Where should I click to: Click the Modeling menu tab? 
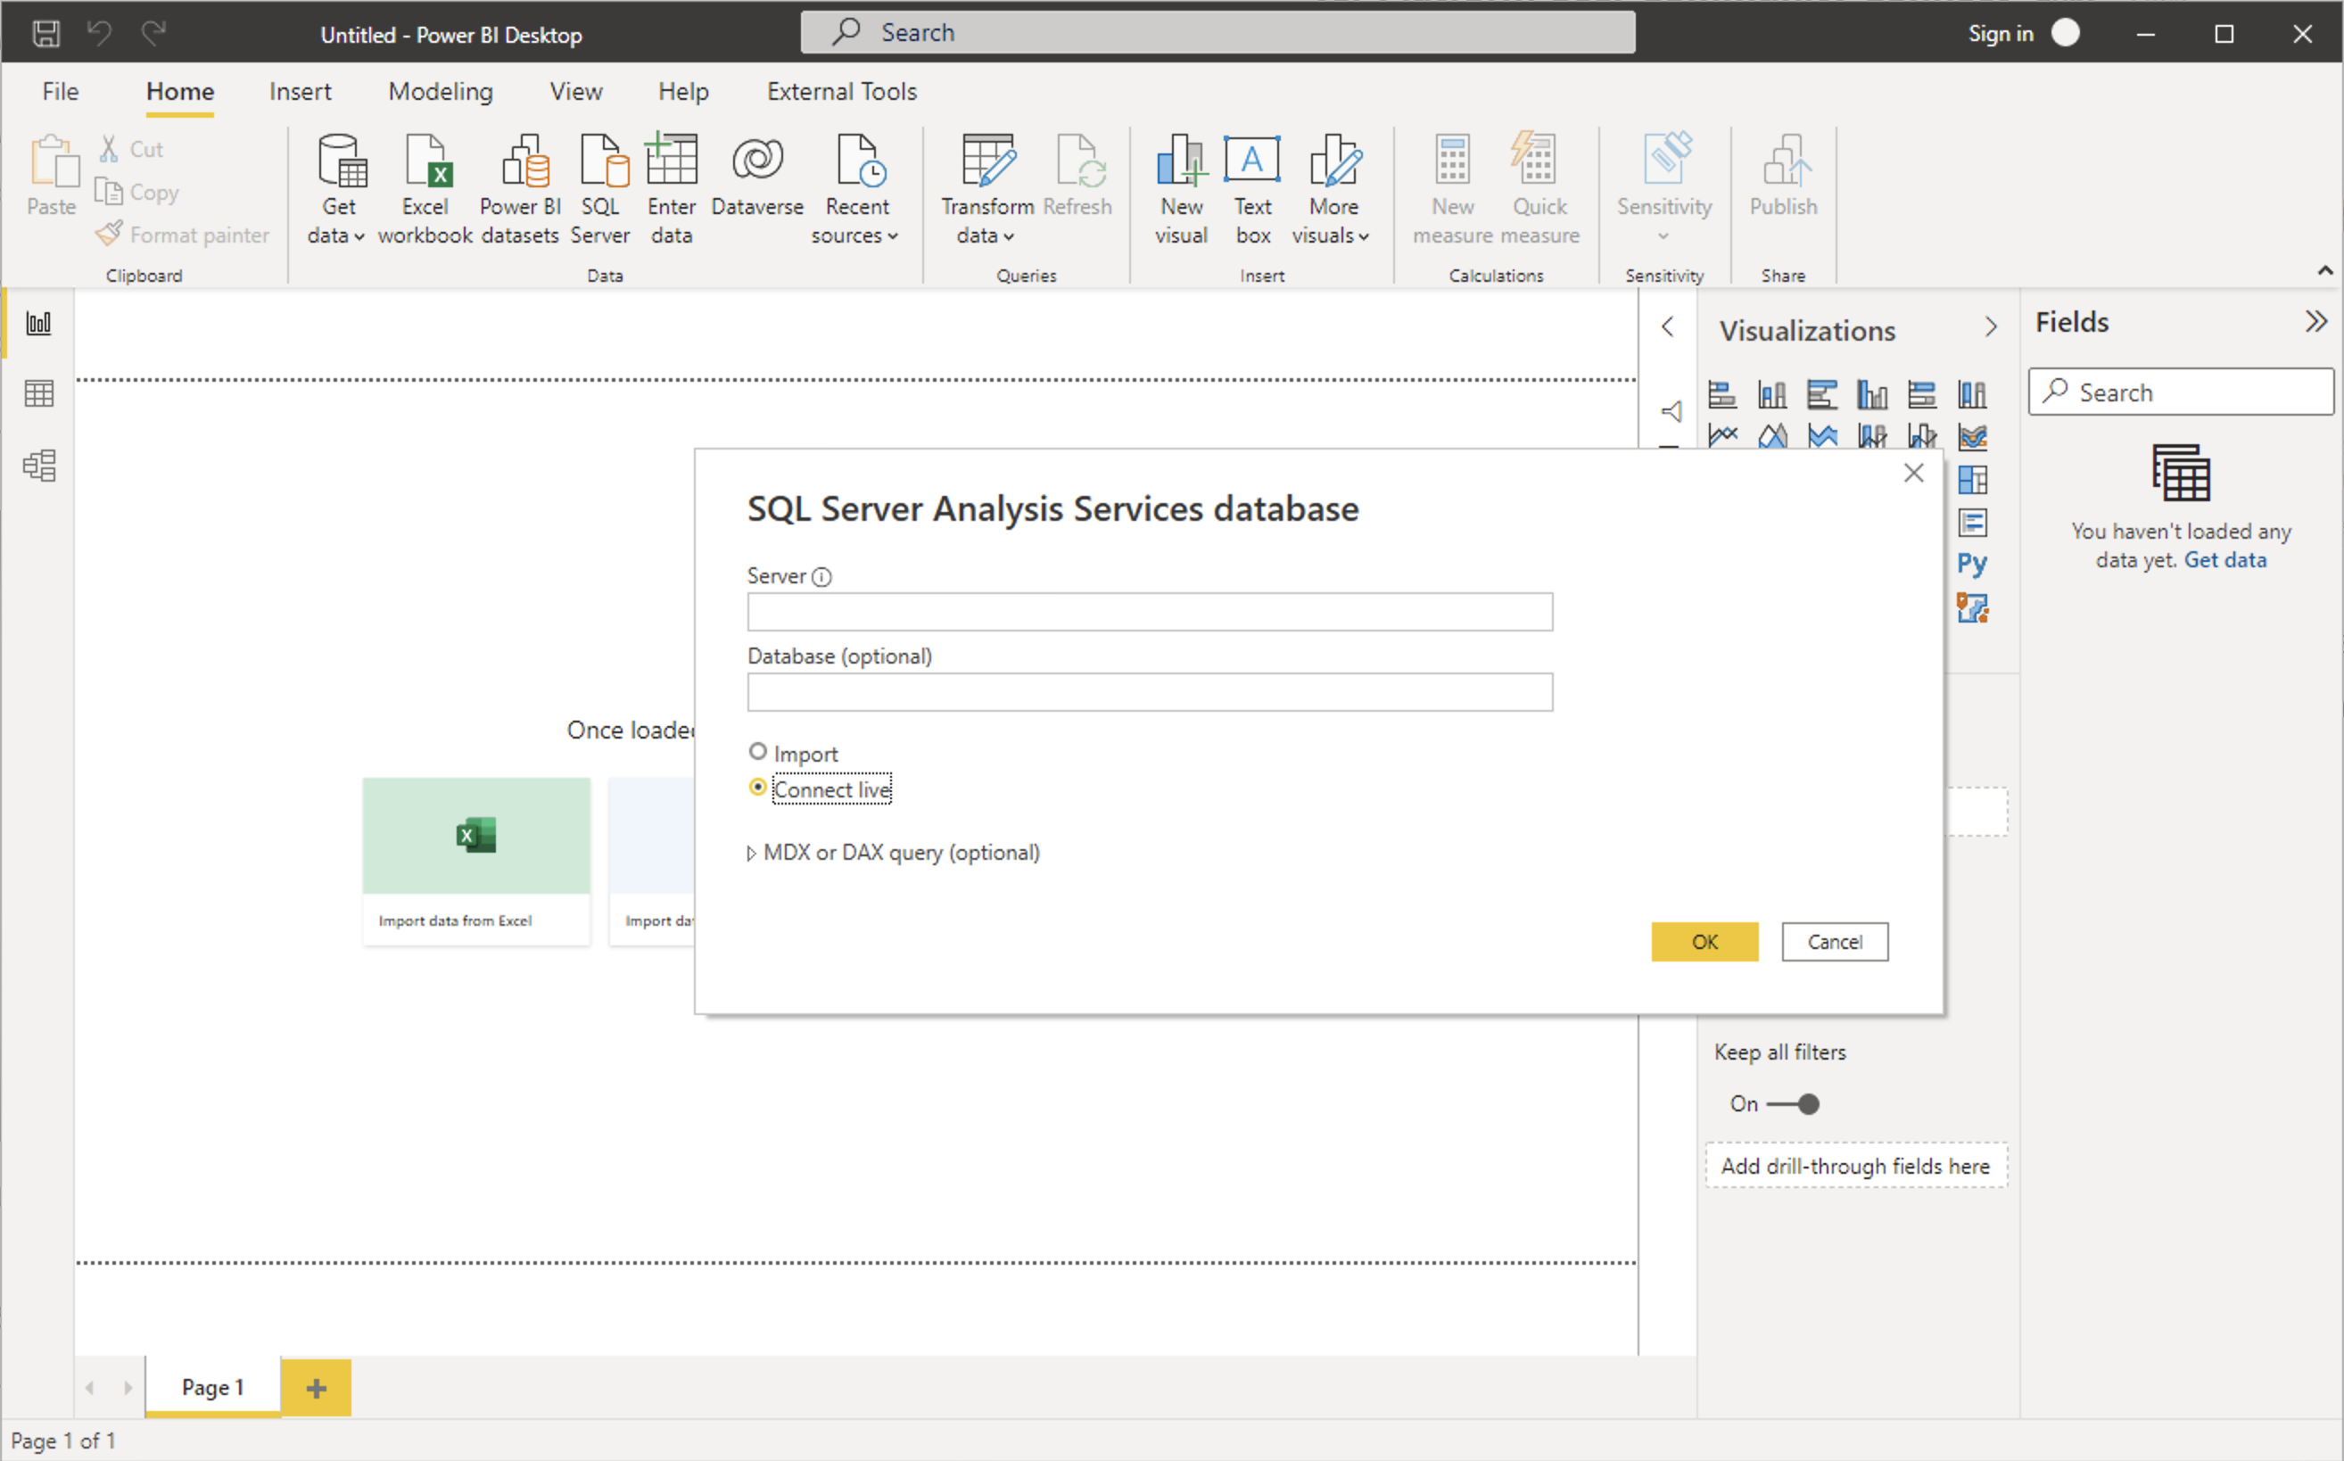438,91
